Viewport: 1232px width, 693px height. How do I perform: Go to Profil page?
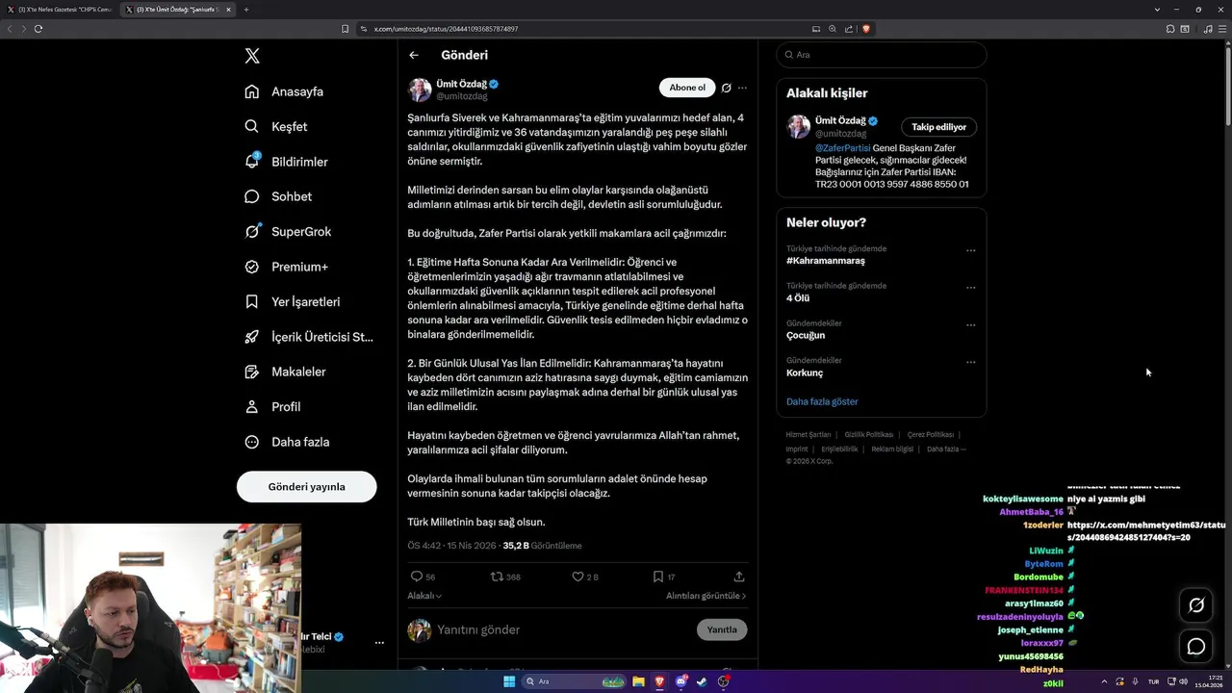pyautogui.click(x=272, y=406)
